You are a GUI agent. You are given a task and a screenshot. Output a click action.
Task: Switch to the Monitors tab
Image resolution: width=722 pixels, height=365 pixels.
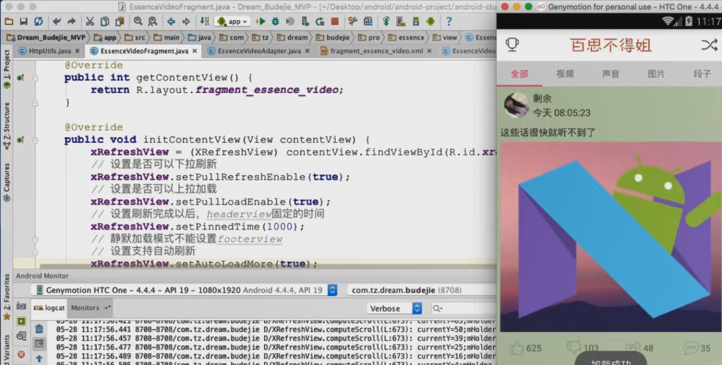click(85, 308)
